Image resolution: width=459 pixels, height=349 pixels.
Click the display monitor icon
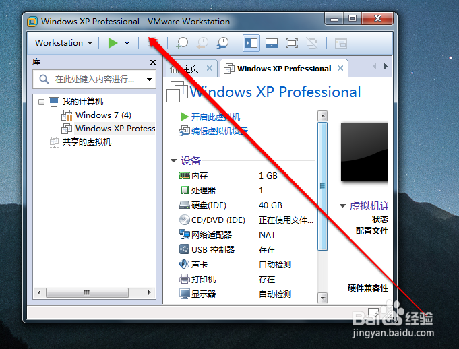click(185, 294)
